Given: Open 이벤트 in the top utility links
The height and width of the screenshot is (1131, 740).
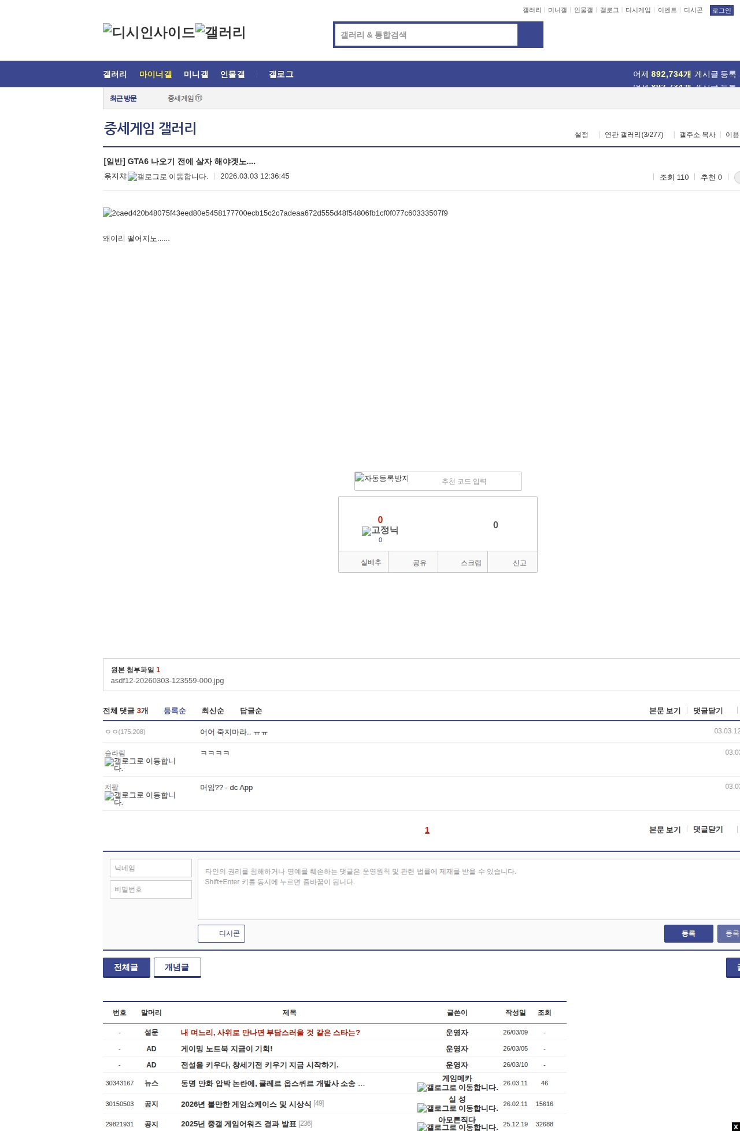Looking at the screenshot, I should 667,10.
